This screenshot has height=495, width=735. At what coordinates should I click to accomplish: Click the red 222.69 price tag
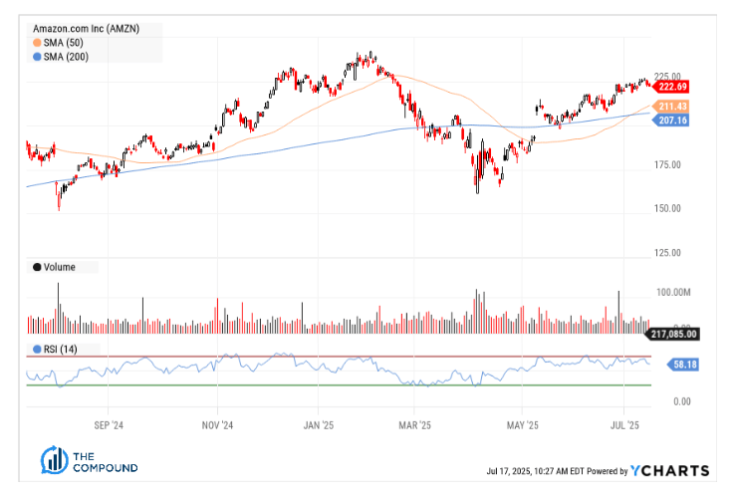(x=671, y=87)
